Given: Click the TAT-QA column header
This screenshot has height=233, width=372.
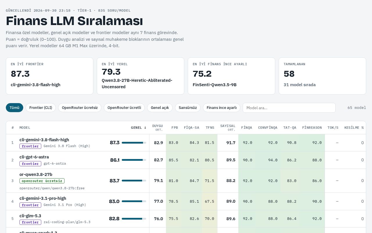Looking at the screenshot, I should coord(290,128).
